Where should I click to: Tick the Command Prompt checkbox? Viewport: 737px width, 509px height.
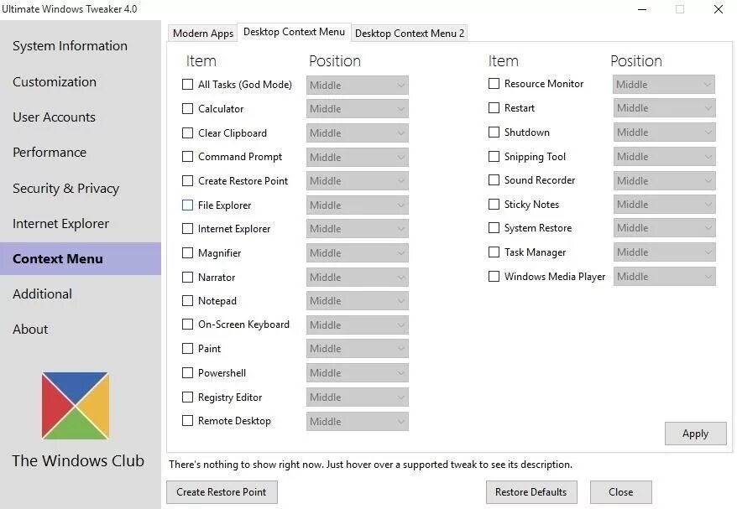click(x=187, y=156)
